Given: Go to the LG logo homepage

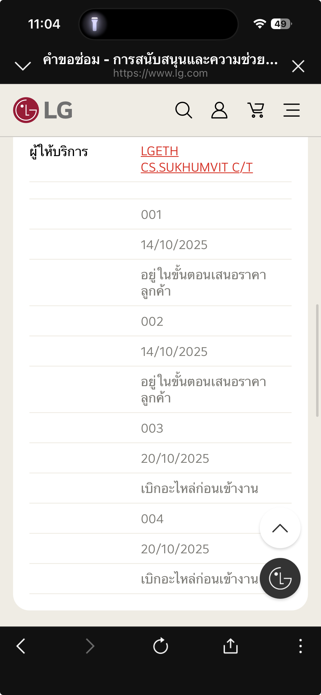Looking at the screenshot, I should (43, 110).
